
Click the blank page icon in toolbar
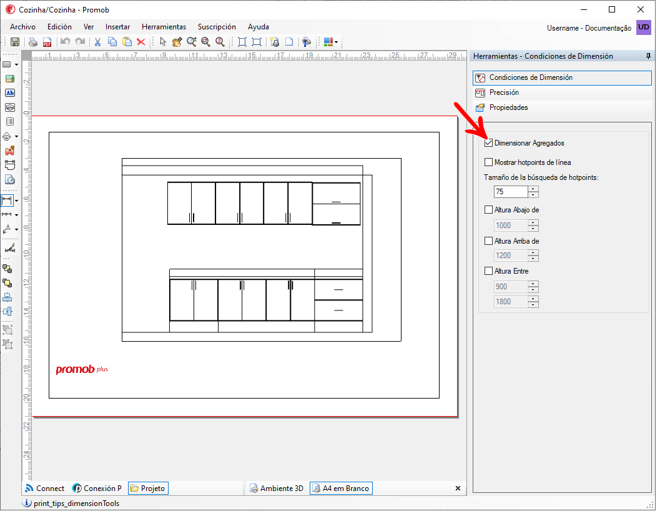point(289,42)
